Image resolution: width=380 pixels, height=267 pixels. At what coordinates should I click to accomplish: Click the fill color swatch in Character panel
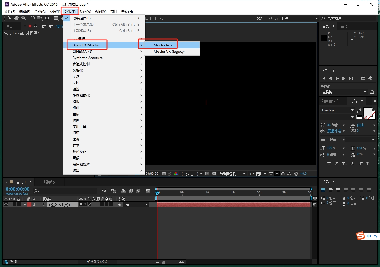pos(367,112)
